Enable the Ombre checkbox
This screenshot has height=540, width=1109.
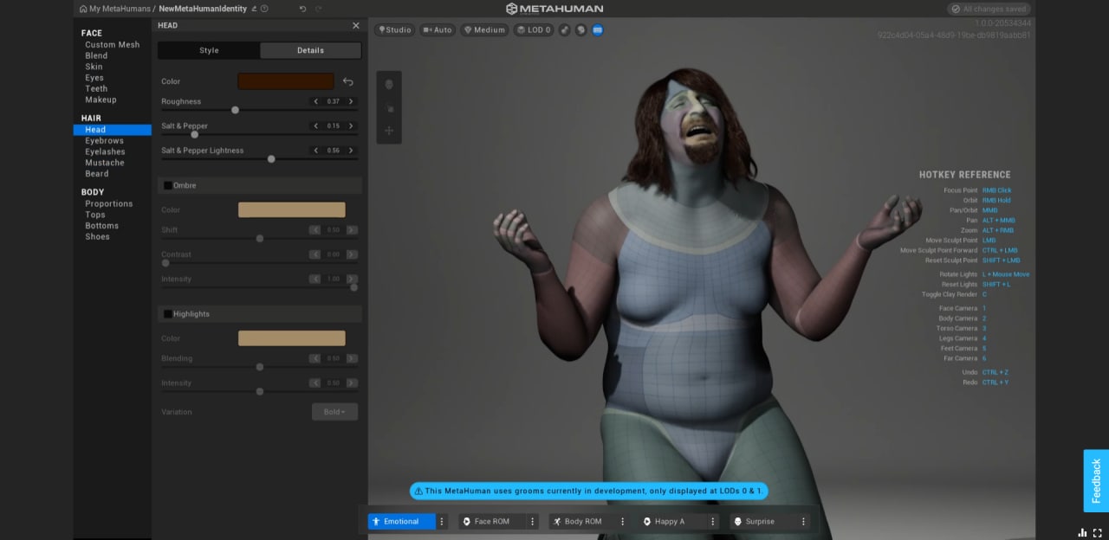(167, 185)
